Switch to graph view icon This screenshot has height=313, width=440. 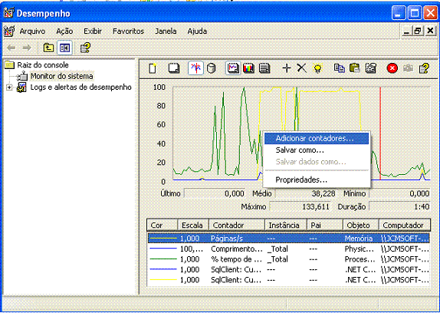(233, 68)
